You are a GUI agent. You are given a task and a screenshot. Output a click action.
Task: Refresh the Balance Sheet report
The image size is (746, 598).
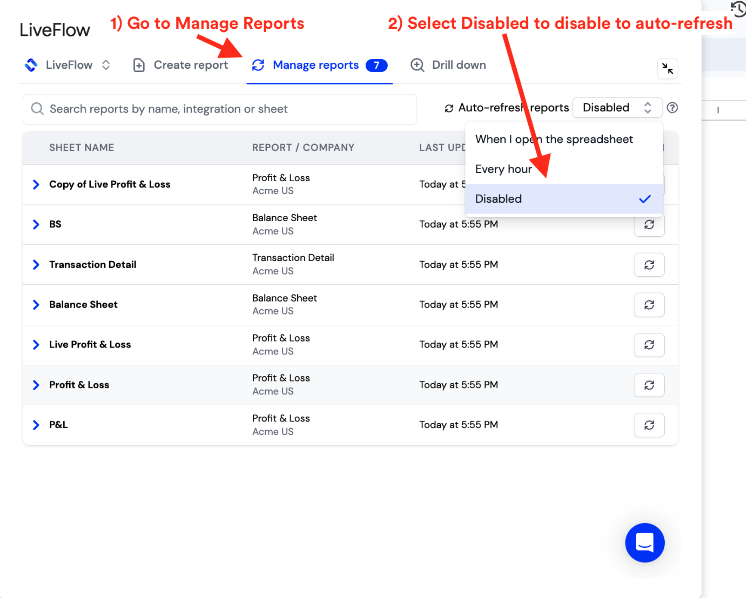pos(649,305)
